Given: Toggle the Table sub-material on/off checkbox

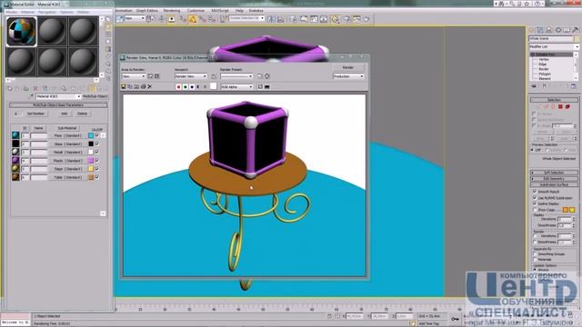Looking at the screenshot, I should click(x=97, y=177).
